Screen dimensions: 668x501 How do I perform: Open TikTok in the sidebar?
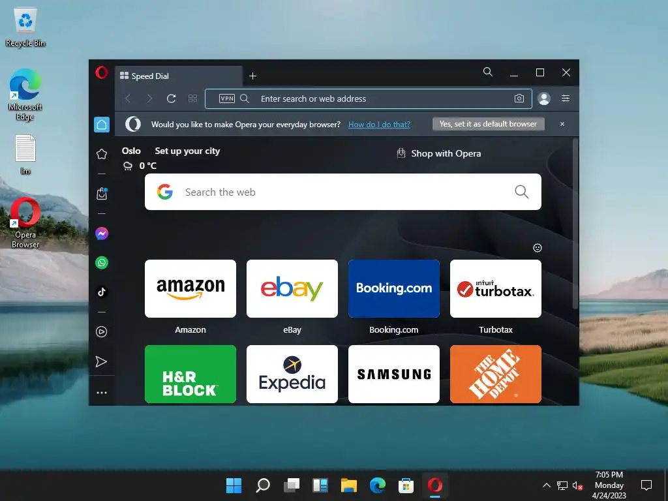coord(102,292)
